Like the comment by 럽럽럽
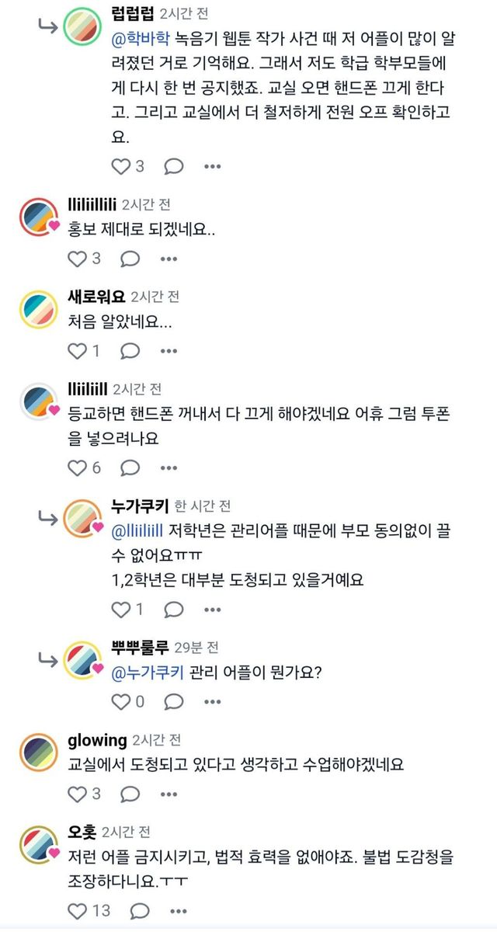This screenshot has height=935, width=497. pos(122,166)
